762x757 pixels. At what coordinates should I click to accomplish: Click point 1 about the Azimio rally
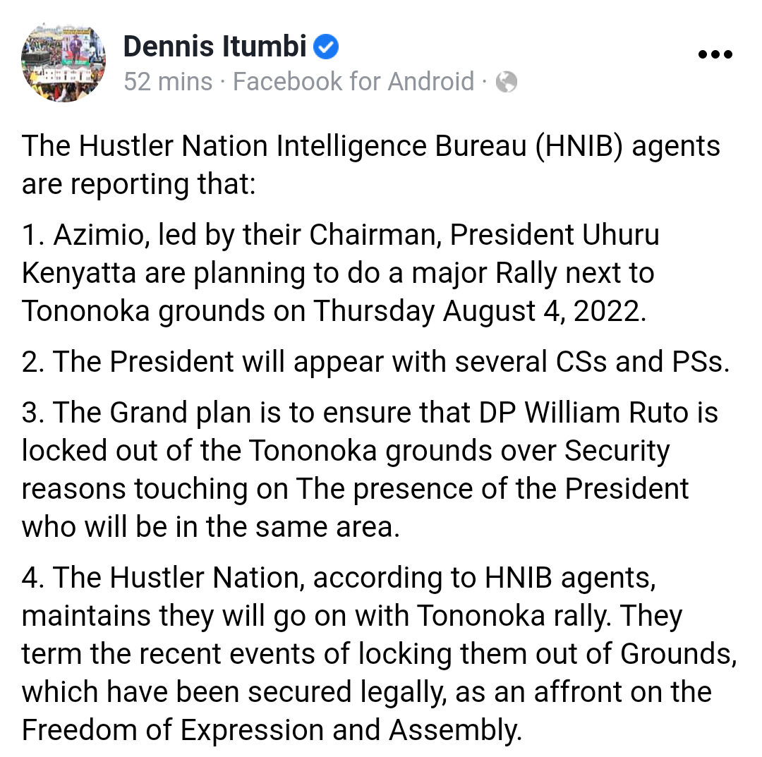pos(340,273)
